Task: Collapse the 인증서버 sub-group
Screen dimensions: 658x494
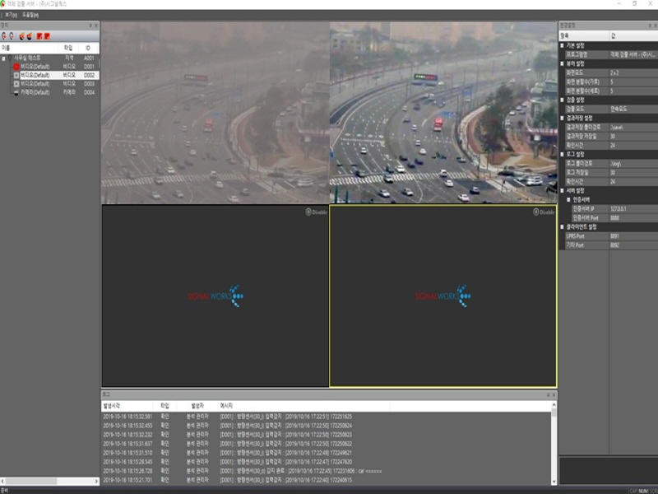Action: click(x=568, y=200)
